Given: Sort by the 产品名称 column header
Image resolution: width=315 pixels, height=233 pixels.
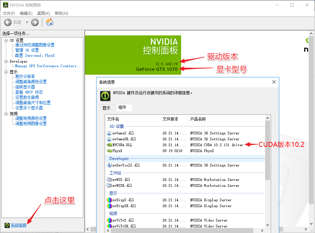Looking at the screenshot, I should (x=227, y=119).
